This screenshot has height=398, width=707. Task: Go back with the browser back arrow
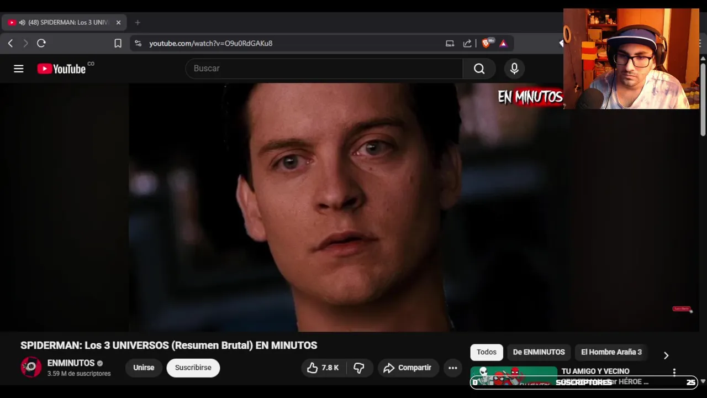click(10, 43)
